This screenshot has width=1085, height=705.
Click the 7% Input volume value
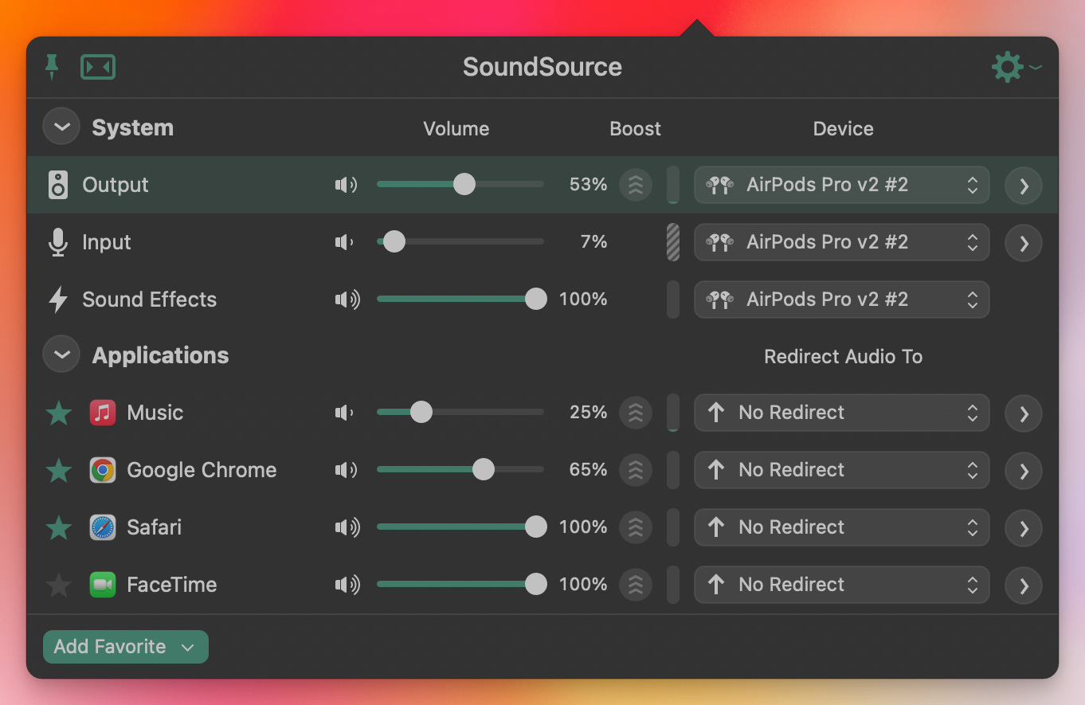coord(594,242)
